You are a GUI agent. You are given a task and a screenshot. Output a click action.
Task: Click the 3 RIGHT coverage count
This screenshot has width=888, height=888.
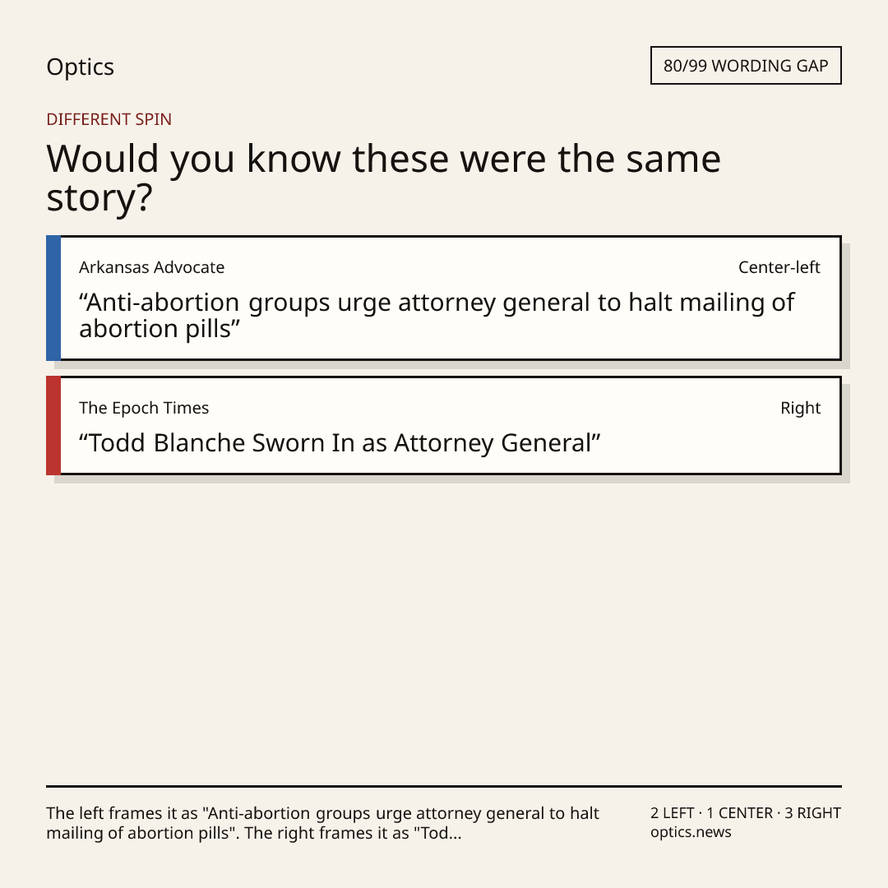coord(812,813)
